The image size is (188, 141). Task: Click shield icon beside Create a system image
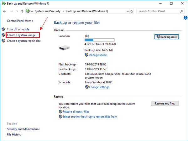click(3, 35)
